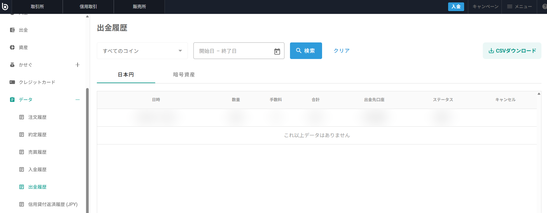547x213 pixels.
Task: Click the 検索 search button
Action: [306, 51]
